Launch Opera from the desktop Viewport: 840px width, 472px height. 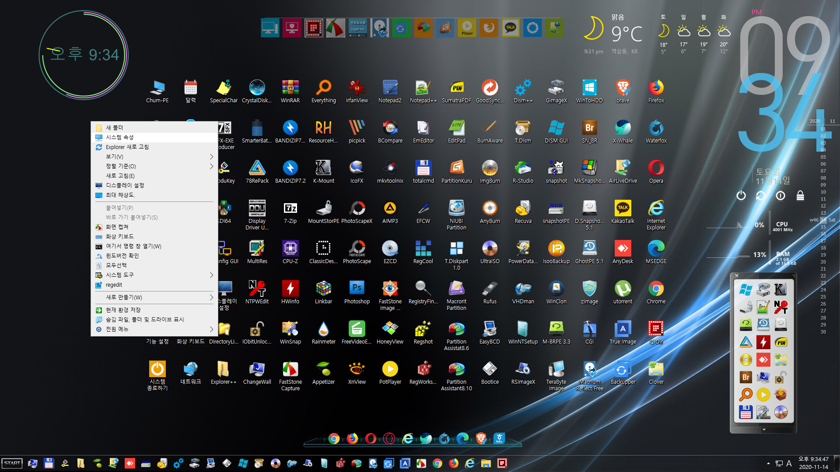(656, 171)
